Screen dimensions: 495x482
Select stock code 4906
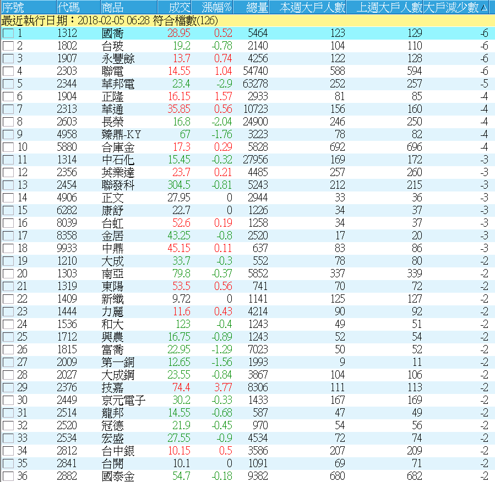click(67, 198)
